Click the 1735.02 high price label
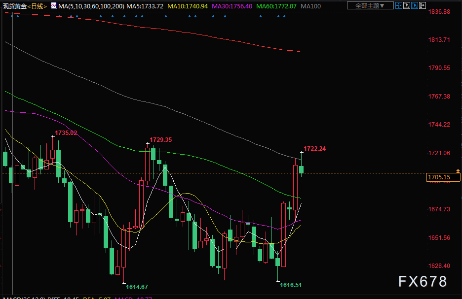Viewport: 462px width, 299px height. (x=66, y=133)
